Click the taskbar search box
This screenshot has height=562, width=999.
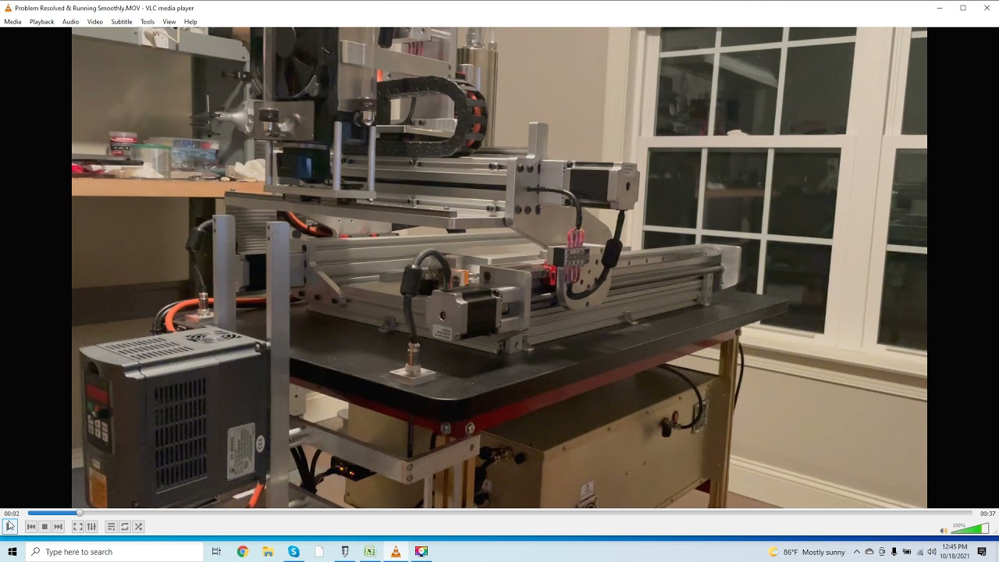(x=115, y=552)
